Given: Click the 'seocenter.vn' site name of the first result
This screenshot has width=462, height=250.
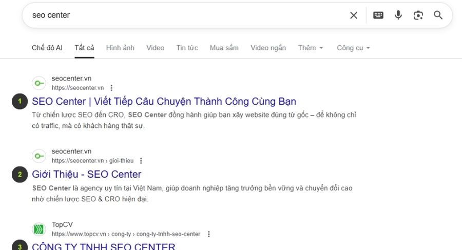Looking at the screenshot, I should tap(71, 79).
